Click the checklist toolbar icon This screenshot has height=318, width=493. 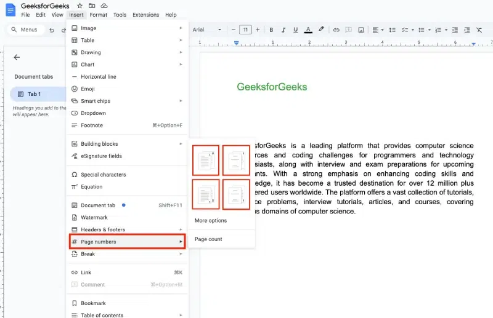[405, 30]
